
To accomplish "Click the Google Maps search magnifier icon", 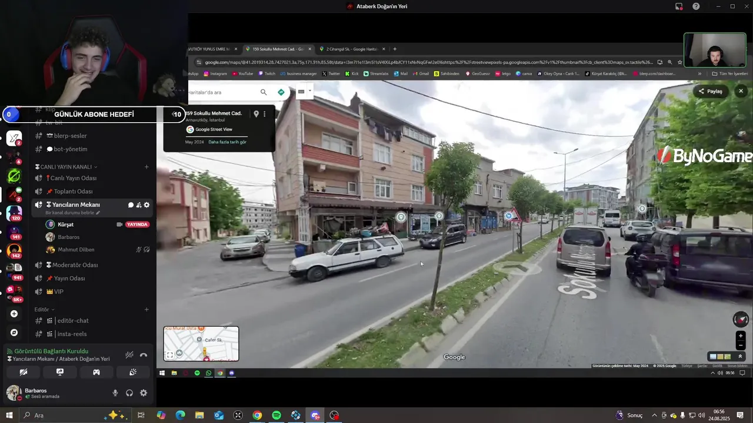I will 264,92.
